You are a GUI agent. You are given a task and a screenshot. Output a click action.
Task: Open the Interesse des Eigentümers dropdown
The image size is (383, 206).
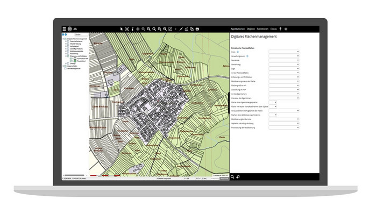point(284,98)
